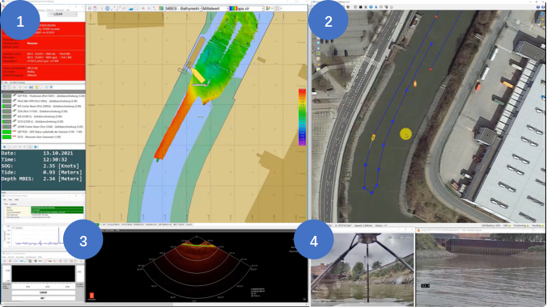The width and height of the screenshot is (547, 307).
Task: Toggle the SSP POS GPS Status alarm indicator
Action: coord(6,132)
